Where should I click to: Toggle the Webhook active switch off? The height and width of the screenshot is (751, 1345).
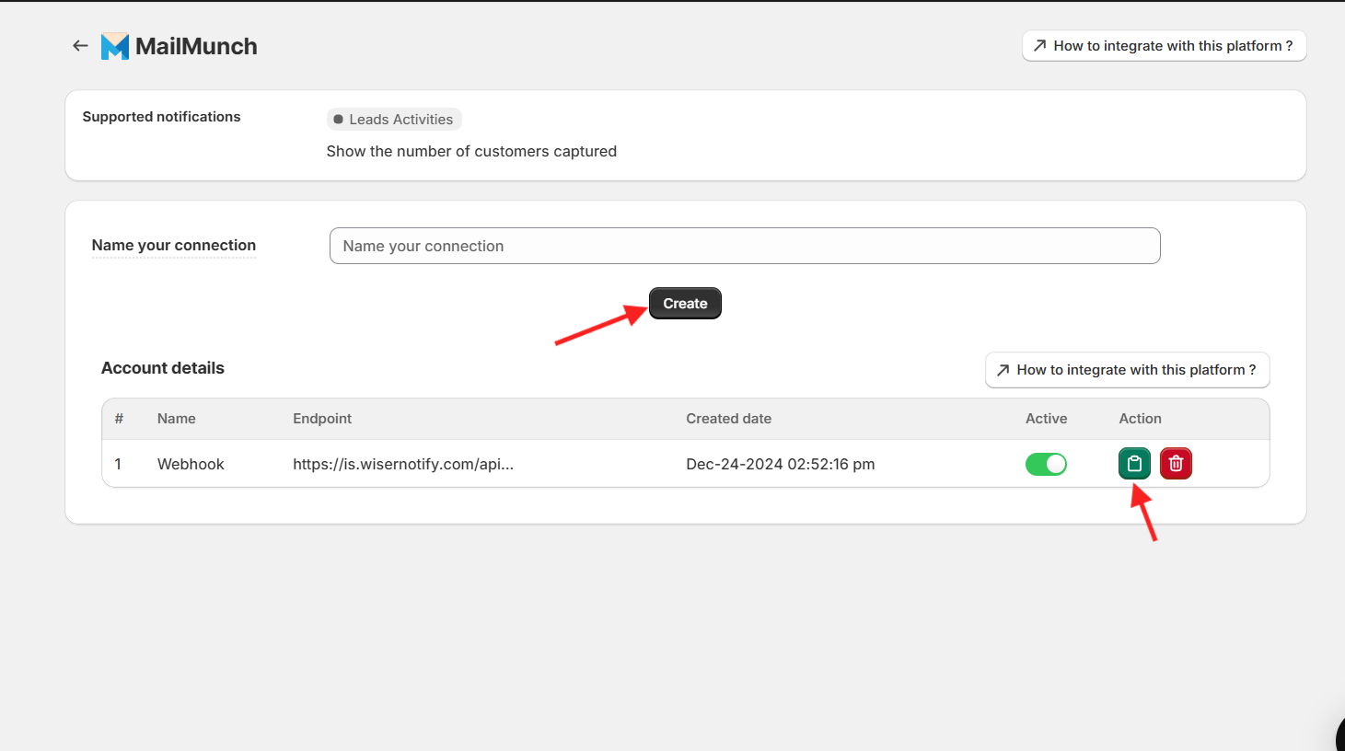pos(1046,464)
